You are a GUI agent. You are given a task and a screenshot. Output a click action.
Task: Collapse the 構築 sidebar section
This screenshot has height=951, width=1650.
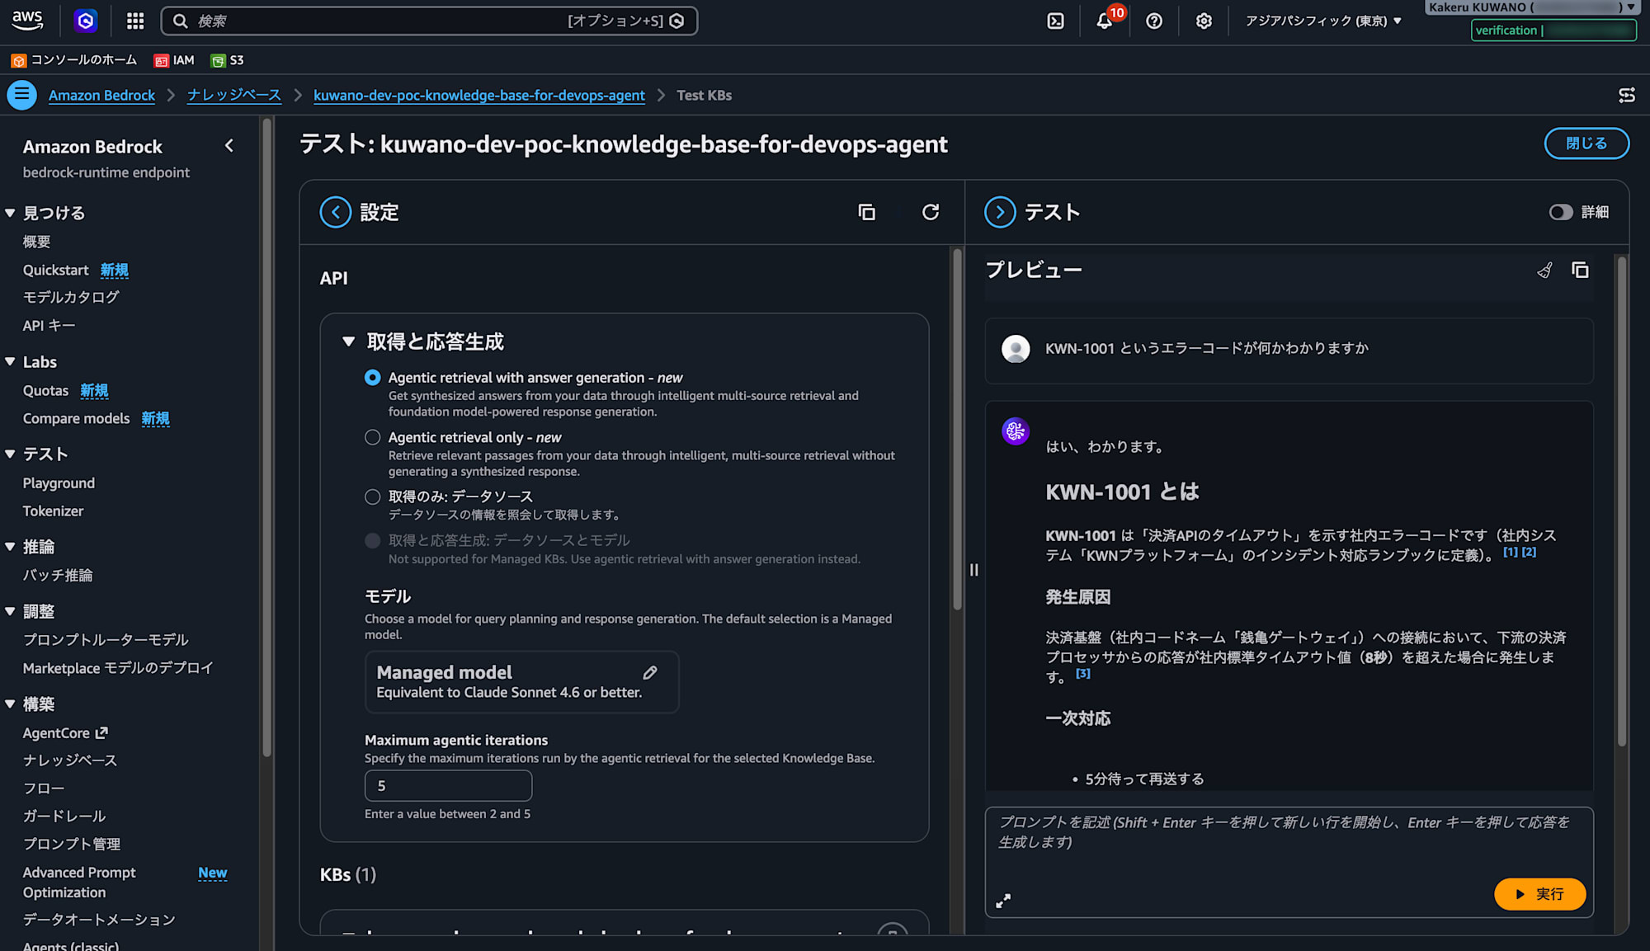[x=10, y=704]
